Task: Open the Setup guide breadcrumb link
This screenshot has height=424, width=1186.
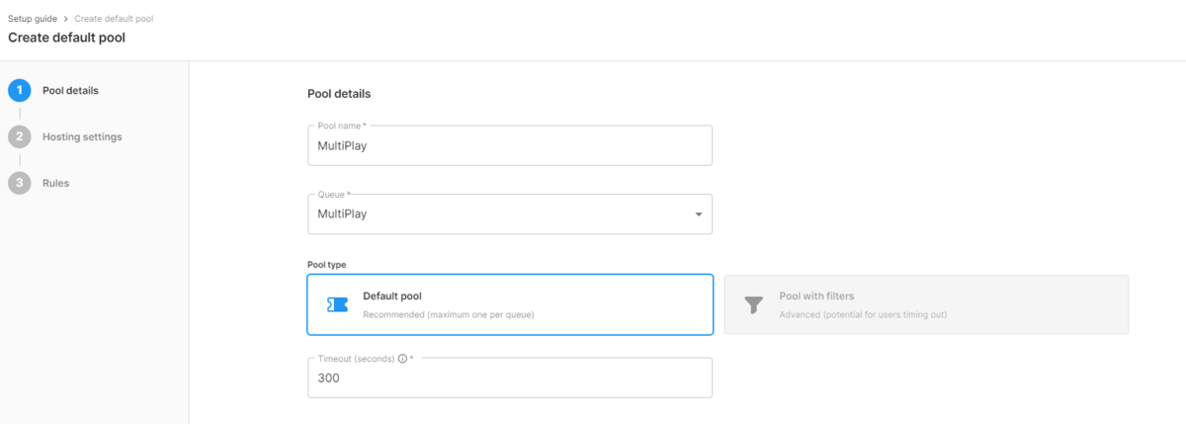Action: [x=32, y=19]
